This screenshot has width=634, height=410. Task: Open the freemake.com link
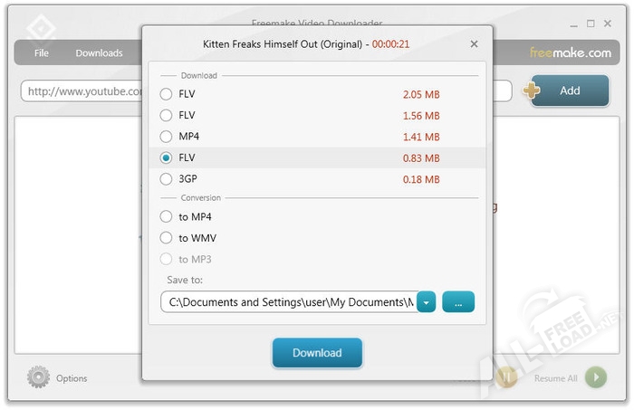(571, 53)
